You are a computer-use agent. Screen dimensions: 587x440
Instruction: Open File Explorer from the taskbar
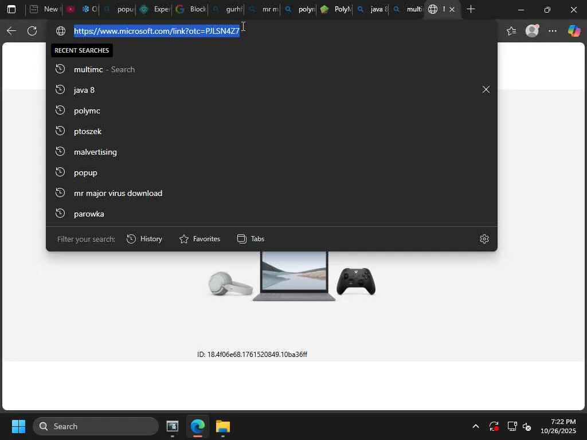point(223,426)
